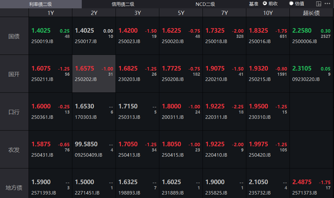This screenshot has width=334, height=198.
Task: Select the 国债 row label
Action: coord(14,36)
